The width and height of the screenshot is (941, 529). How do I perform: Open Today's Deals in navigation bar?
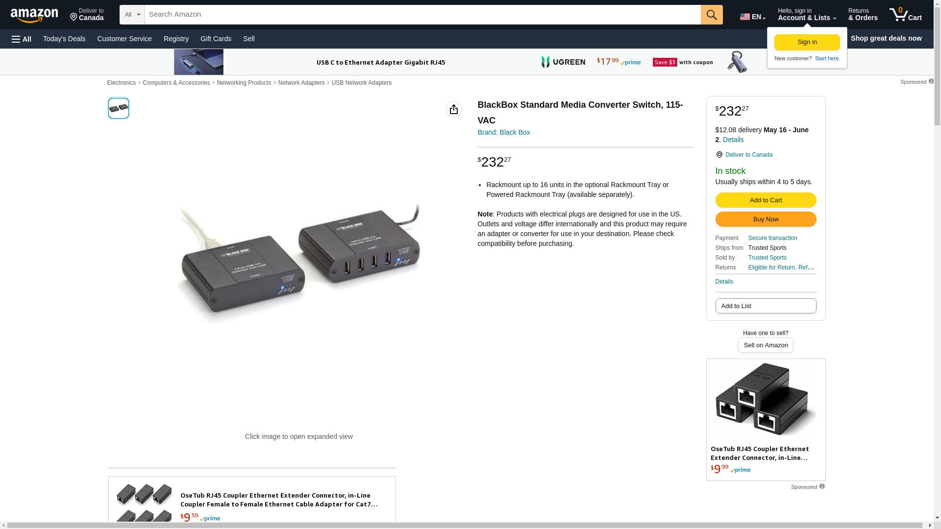(64, 39)
